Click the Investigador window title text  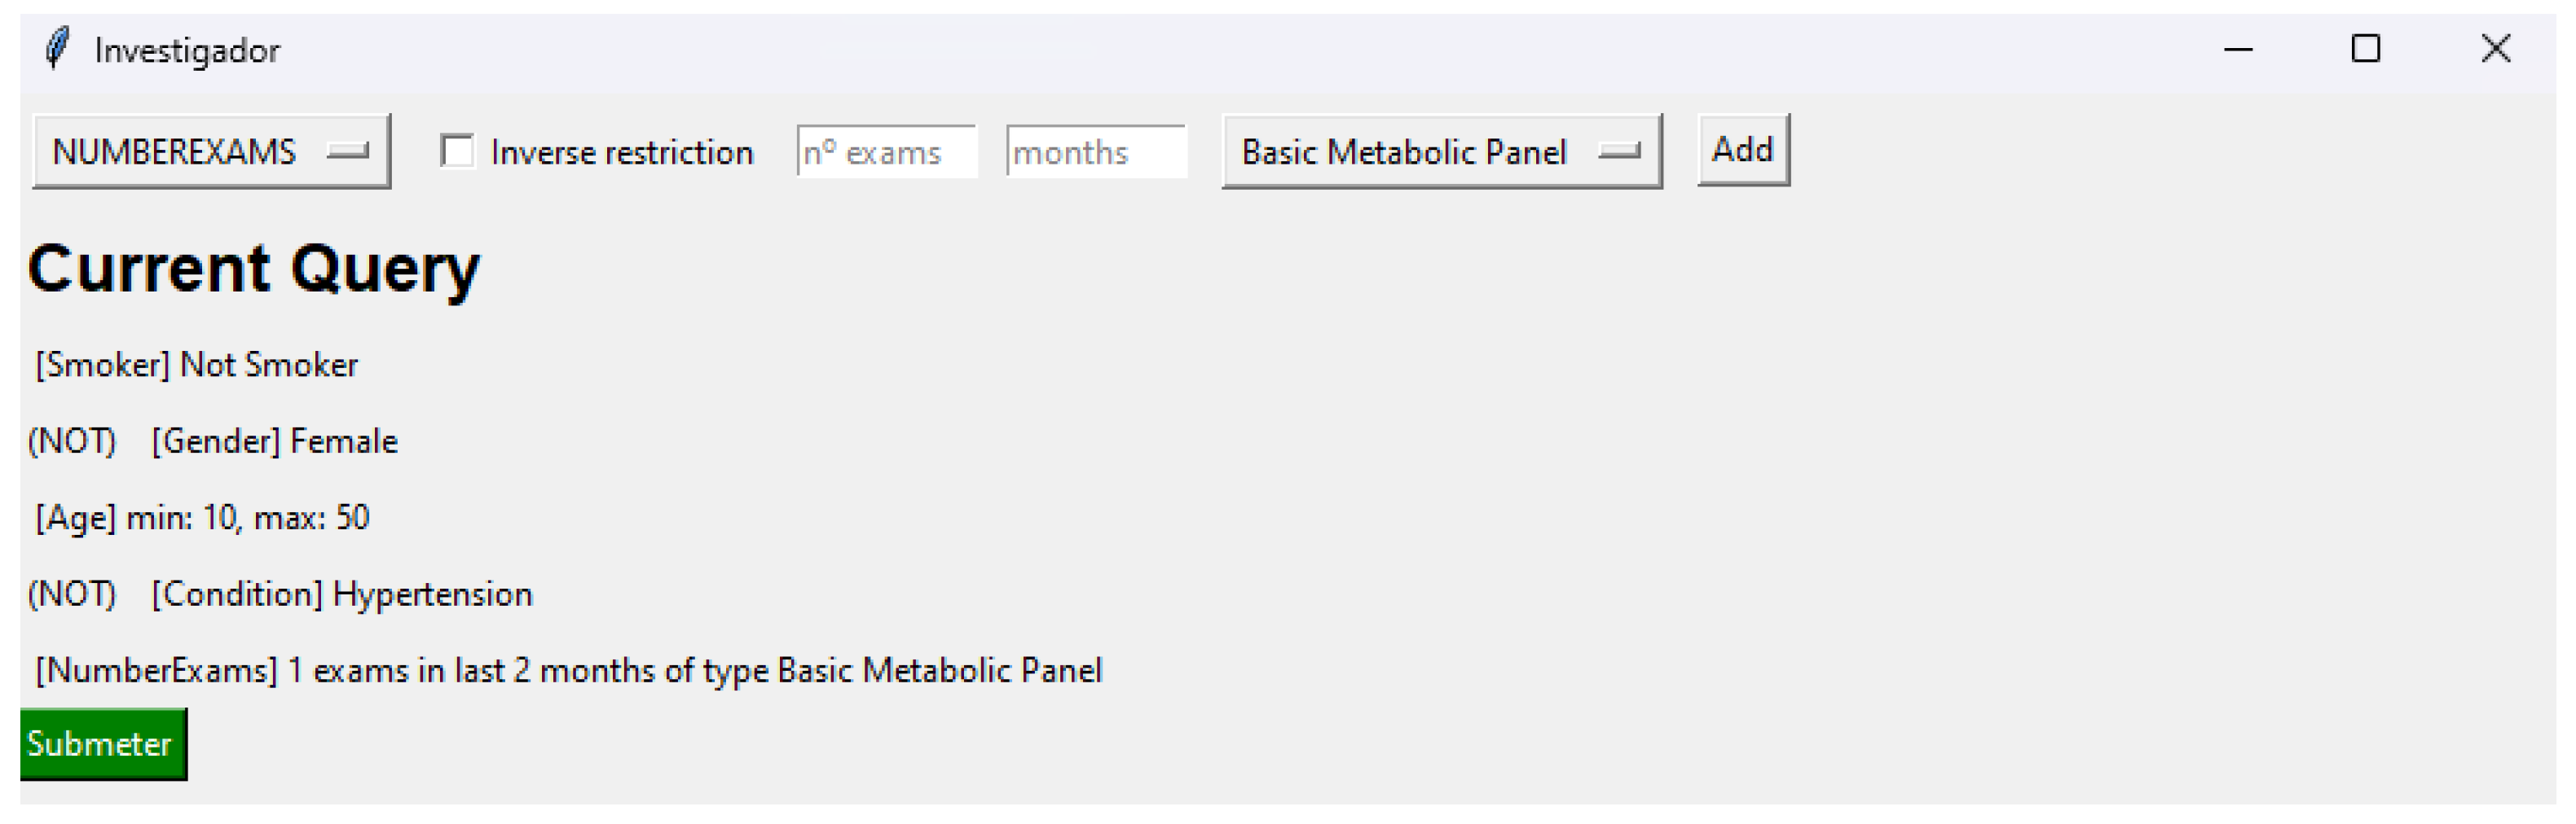(x=187, y=51)
